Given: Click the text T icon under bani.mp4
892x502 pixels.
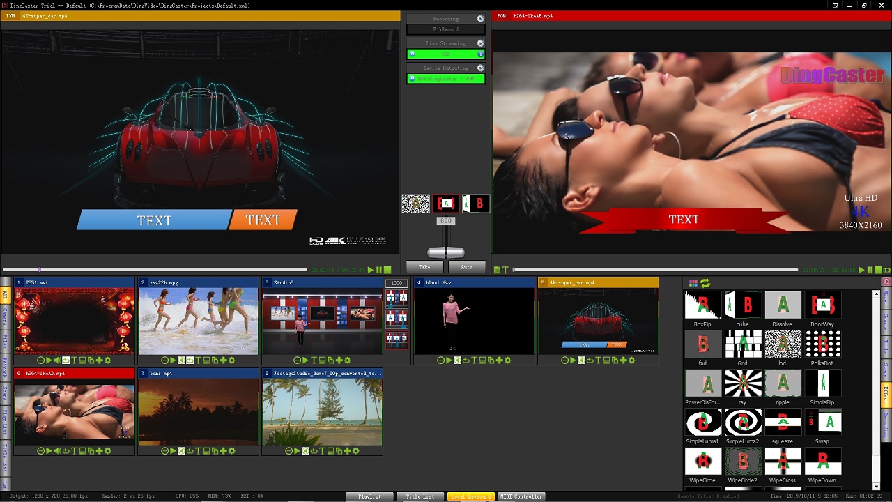Looking at the screenshot, I should click(x=199, y=451).
